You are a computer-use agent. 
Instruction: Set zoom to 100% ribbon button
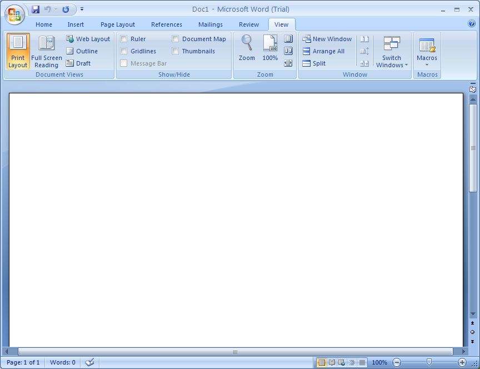pos(271,48)
